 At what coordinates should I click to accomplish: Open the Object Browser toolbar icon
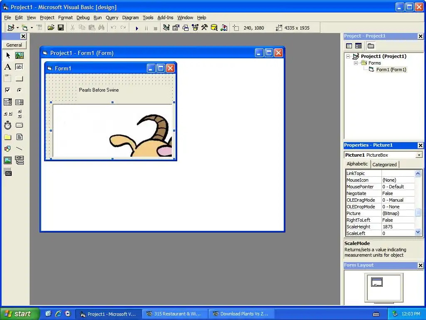pos(195,28)
